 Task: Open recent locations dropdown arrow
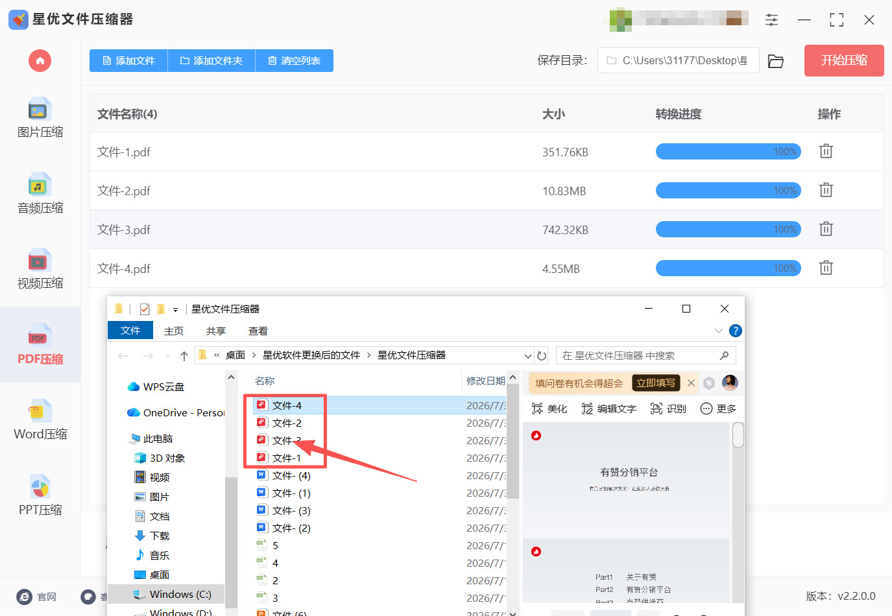pyautogui.click(x=167, y=355)
